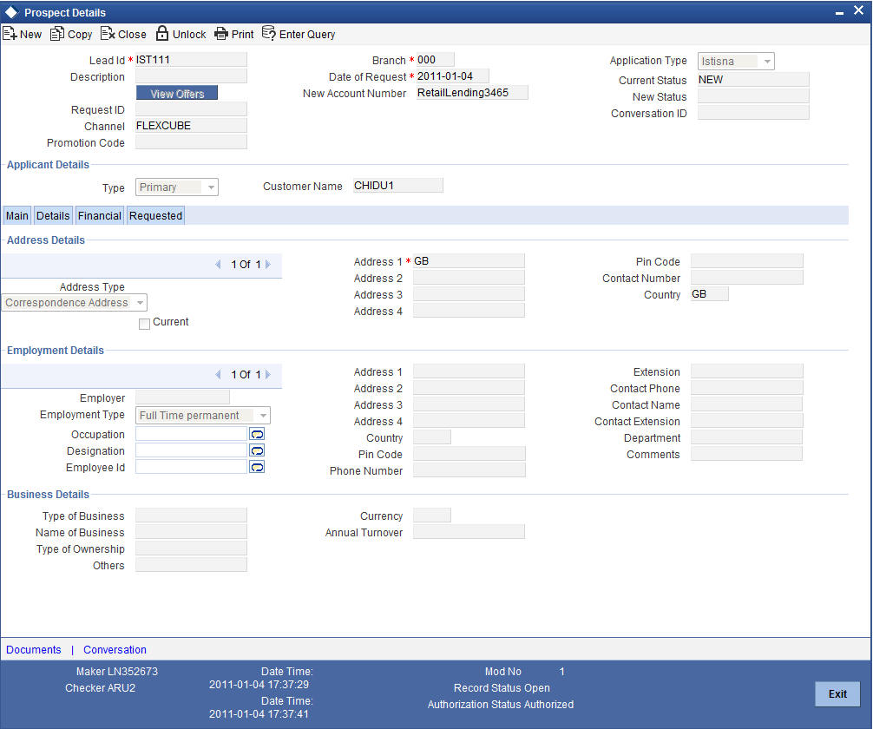Click the Lead Id field
The height and width of the screenshot is (729, 873).
[x=191, y=60]
